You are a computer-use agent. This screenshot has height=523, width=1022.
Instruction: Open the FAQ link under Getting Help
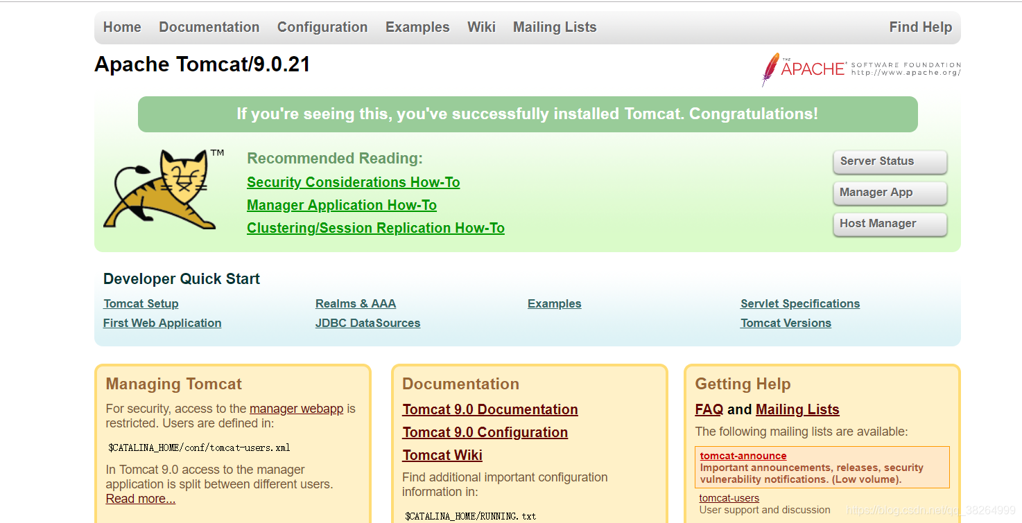click(x=709, y=409)
